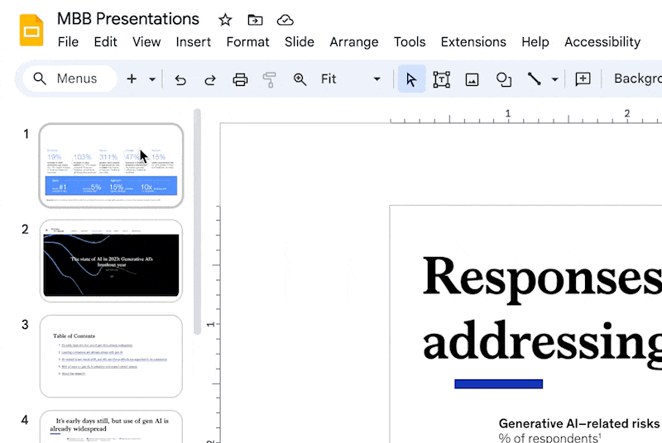
Task: Open the File menu
Action: (68, 41)
